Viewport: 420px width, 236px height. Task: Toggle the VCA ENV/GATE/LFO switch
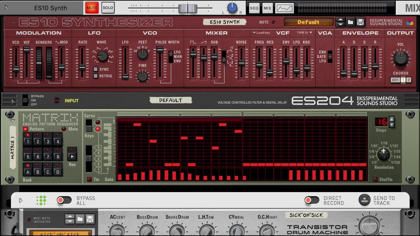click(330, 57)
